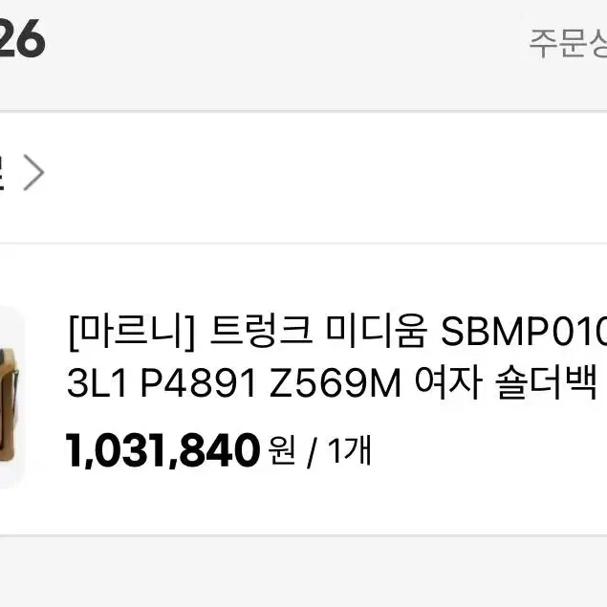Open the Marni bag product thumbnail
Viewport: 607px width, 607px height.
point(10,396)
